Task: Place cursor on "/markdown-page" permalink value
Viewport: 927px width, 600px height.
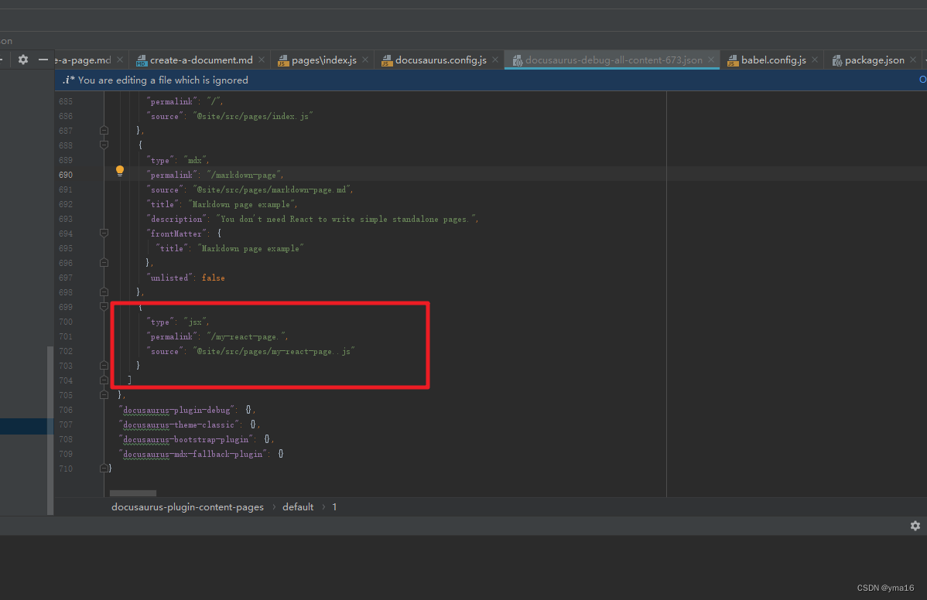Action: [245, 175]
